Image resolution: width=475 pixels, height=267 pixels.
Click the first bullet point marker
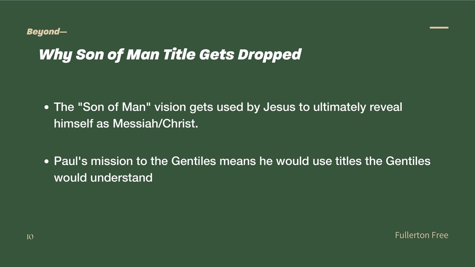(46, 107)
